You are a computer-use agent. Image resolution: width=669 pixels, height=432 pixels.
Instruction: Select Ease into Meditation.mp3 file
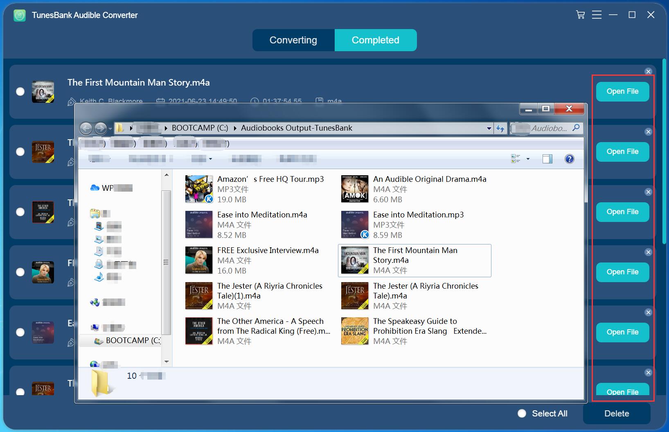coord(414,225)
